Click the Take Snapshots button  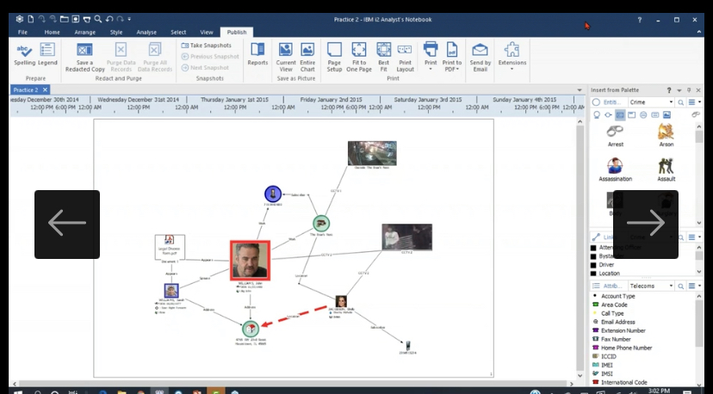tap(206, 46)
